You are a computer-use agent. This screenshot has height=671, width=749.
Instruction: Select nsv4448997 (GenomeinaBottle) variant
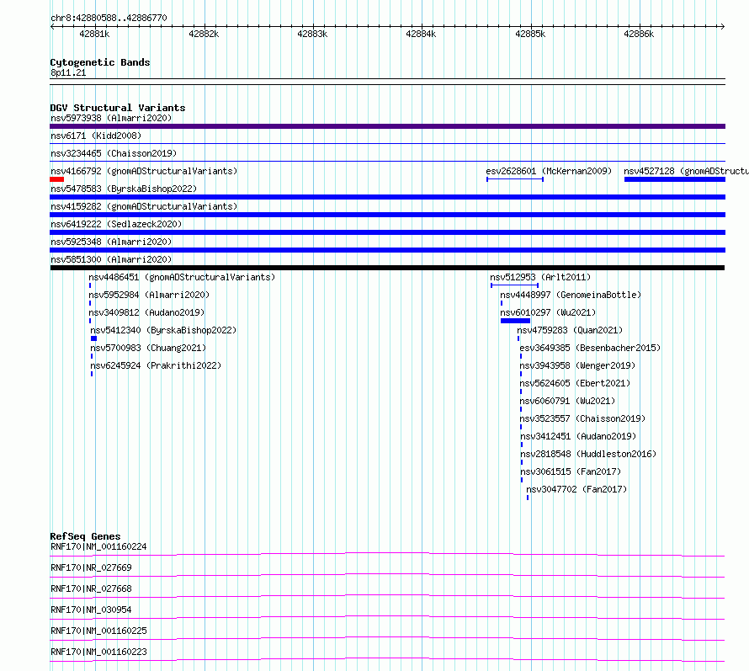(x=571, y=295)
